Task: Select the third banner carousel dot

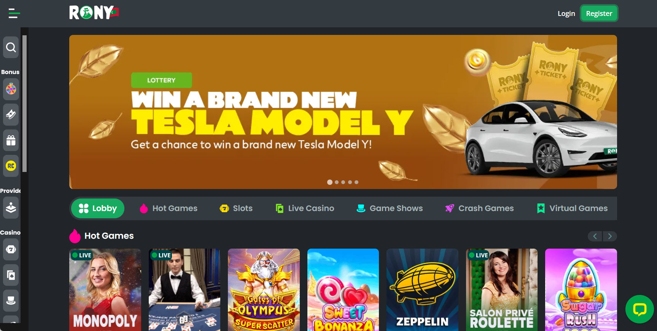Action: click(343, 182)
